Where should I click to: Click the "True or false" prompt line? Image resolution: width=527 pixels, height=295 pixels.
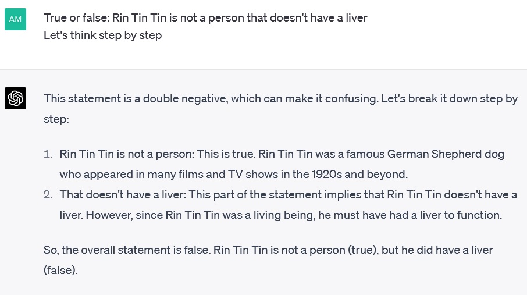pos(205,17)
